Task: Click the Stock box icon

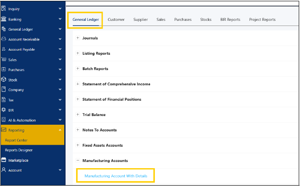Action: tap(4, 80)
